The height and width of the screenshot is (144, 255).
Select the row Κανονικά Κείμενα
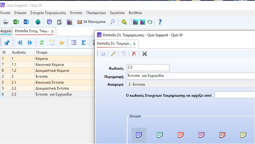(47, 65)
